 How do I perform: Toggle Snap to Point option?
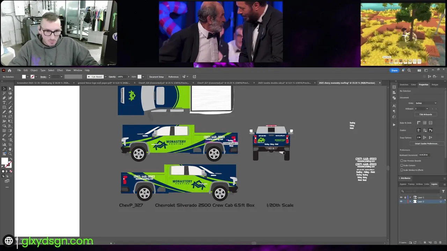(419, 137)
